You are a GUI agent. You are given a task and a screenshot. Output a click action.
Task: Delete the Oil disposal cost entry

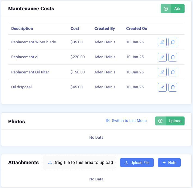173,87
